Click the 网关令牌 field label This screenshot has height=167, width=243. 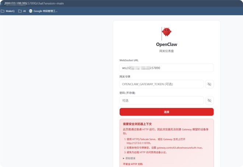pyautogui.click(x=125, y=77)
